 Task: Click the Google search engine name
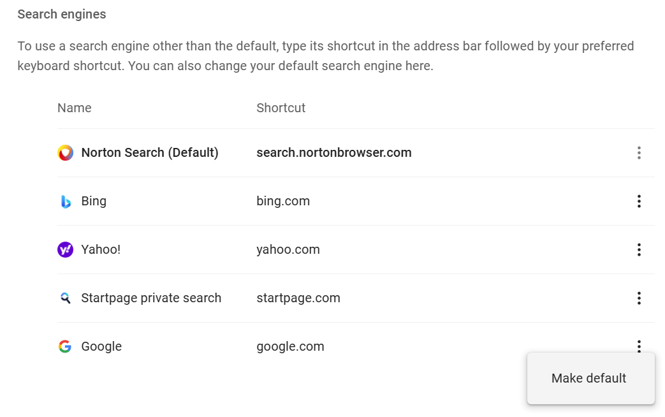click(x=101, y=347)
